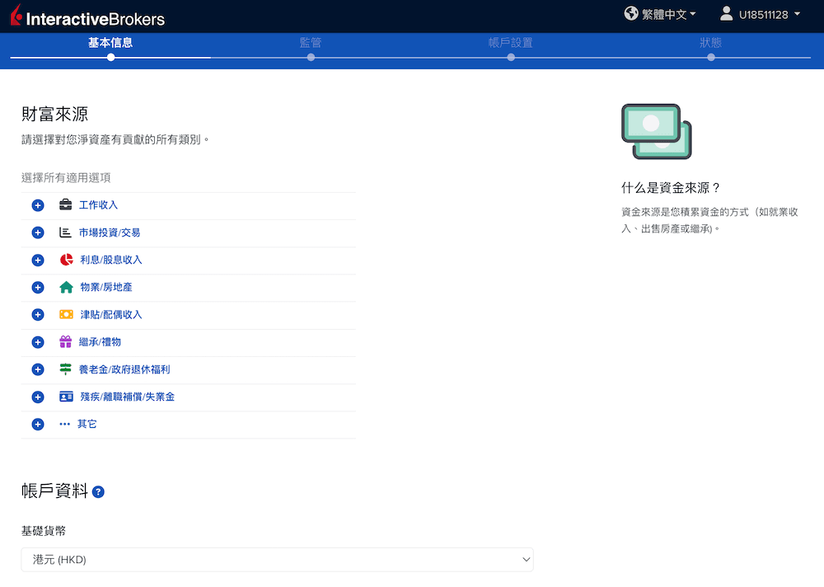The image size is (824, 587).
Task: Toggle the plus button beside 其它
Action: [x=37, y=423]
